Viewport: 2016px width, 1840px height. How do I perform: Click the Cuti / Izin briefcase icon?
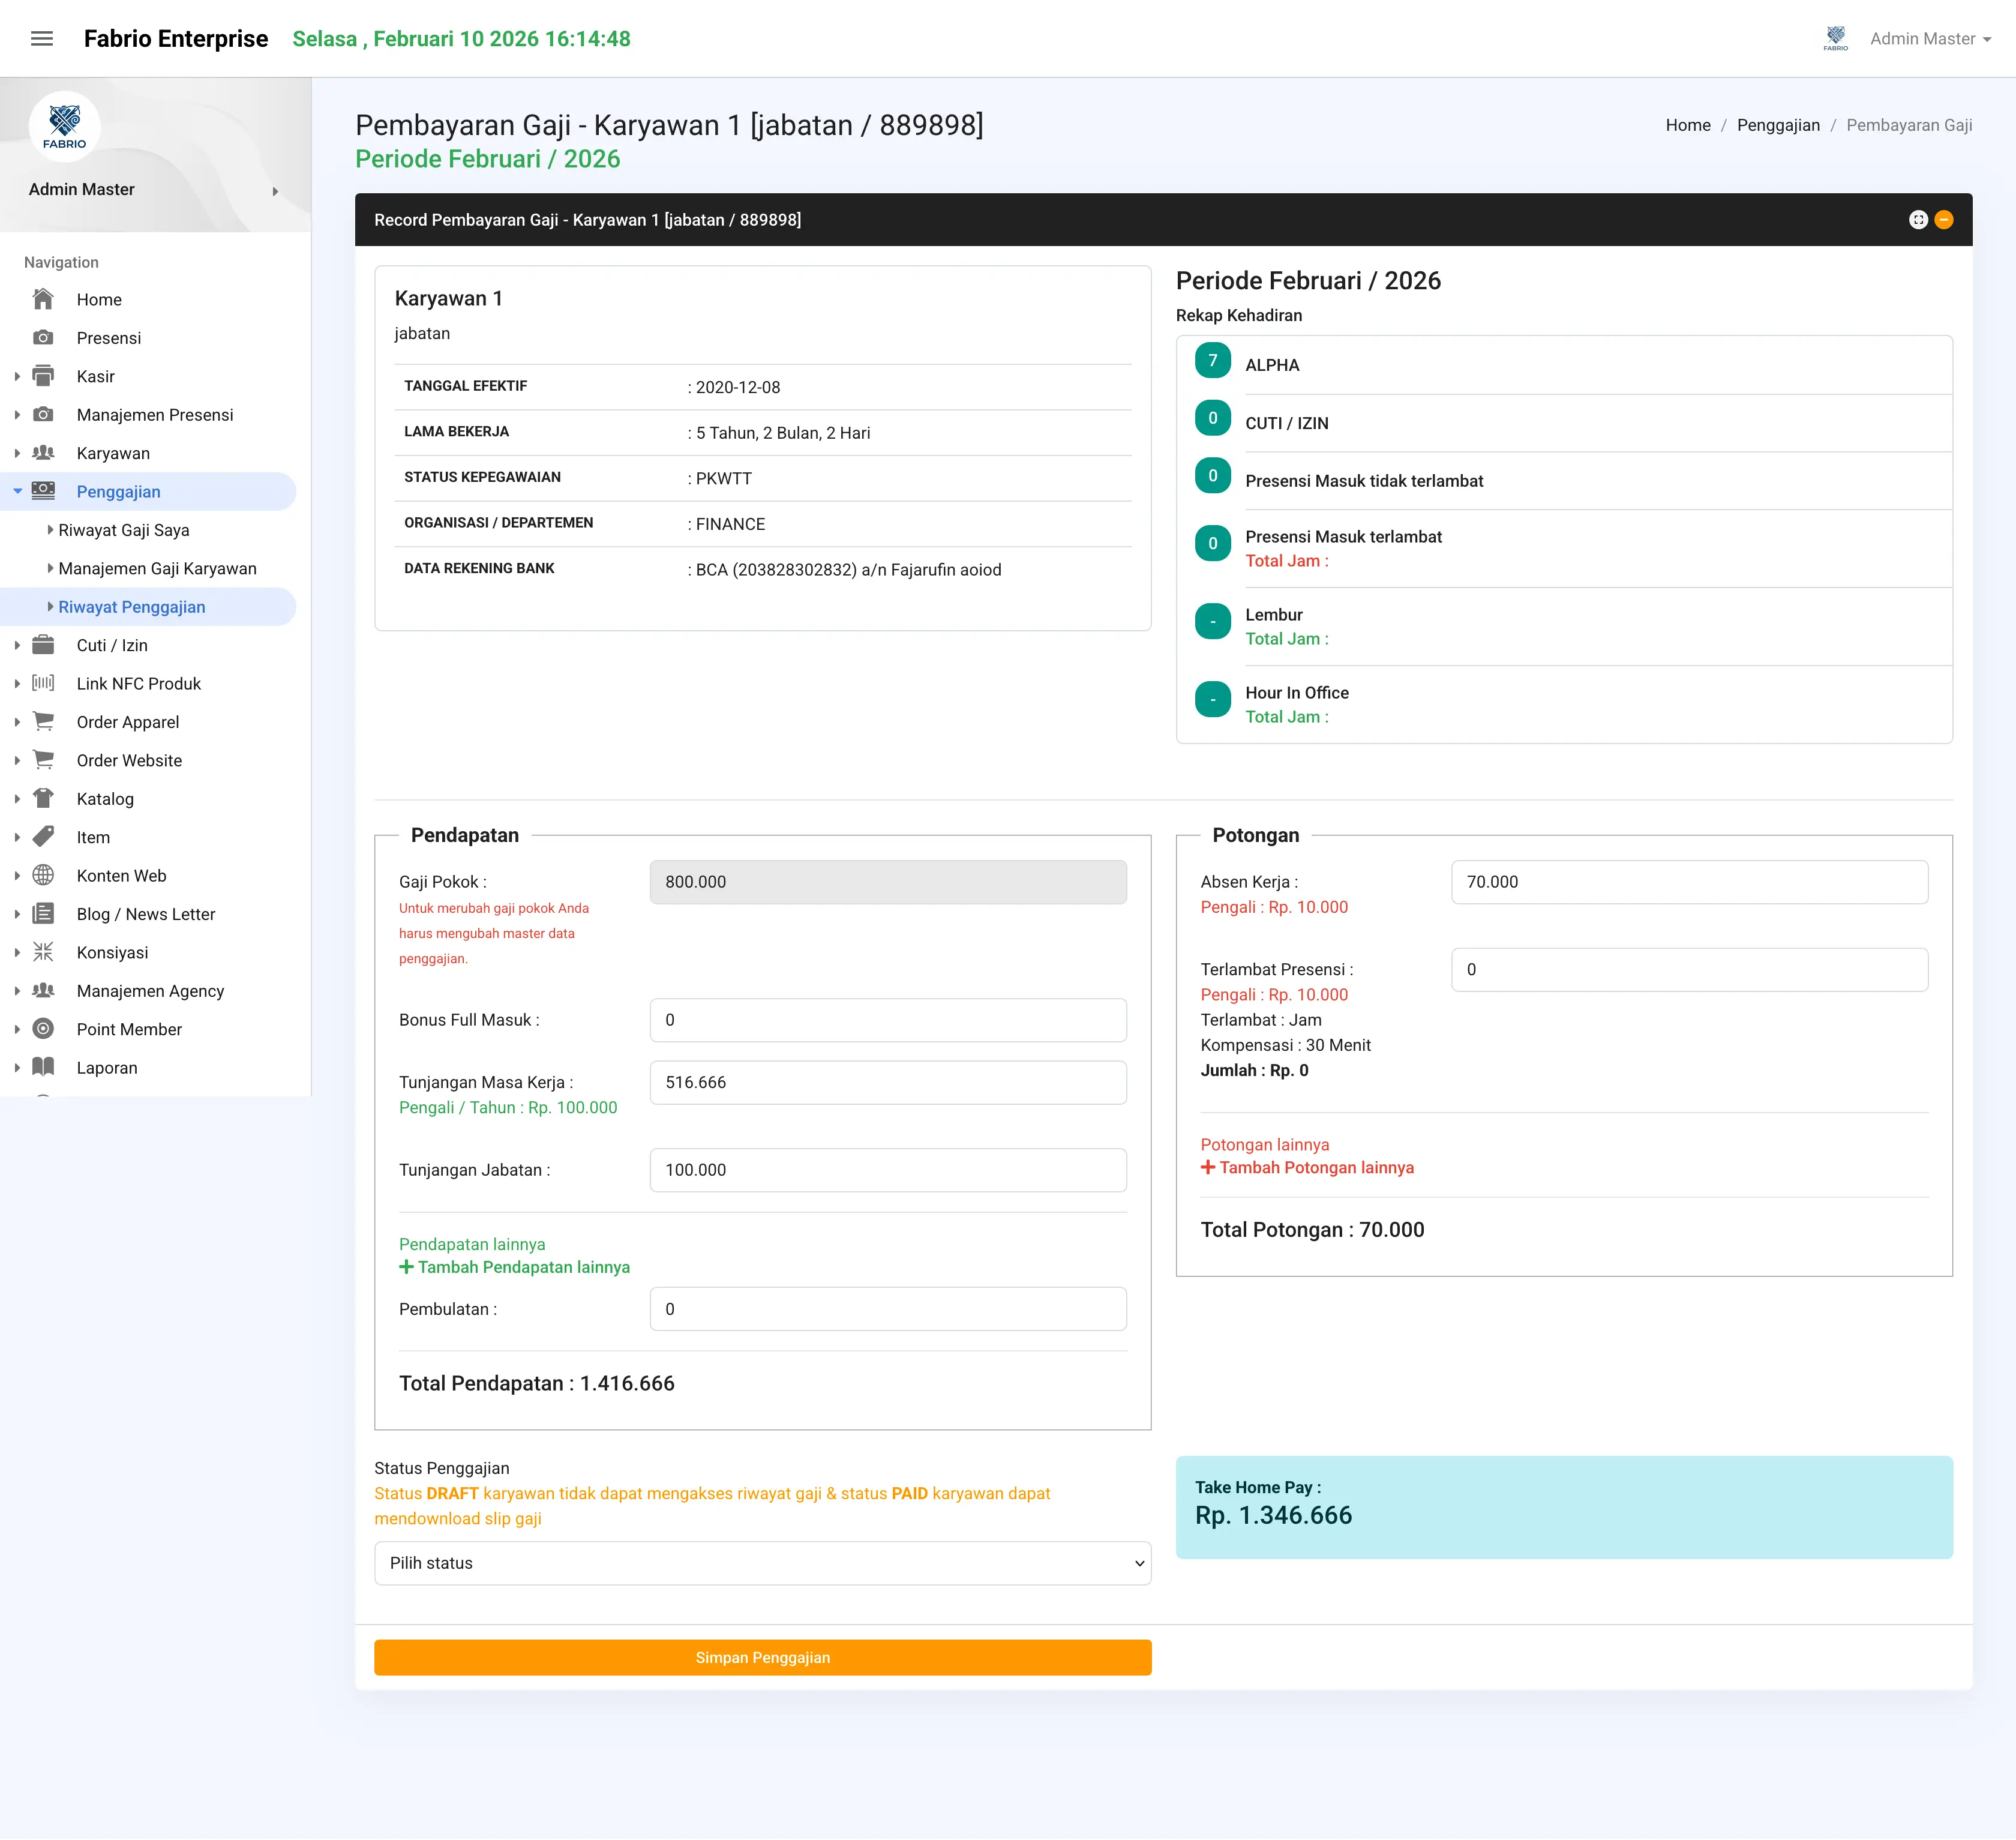(43, 645)
